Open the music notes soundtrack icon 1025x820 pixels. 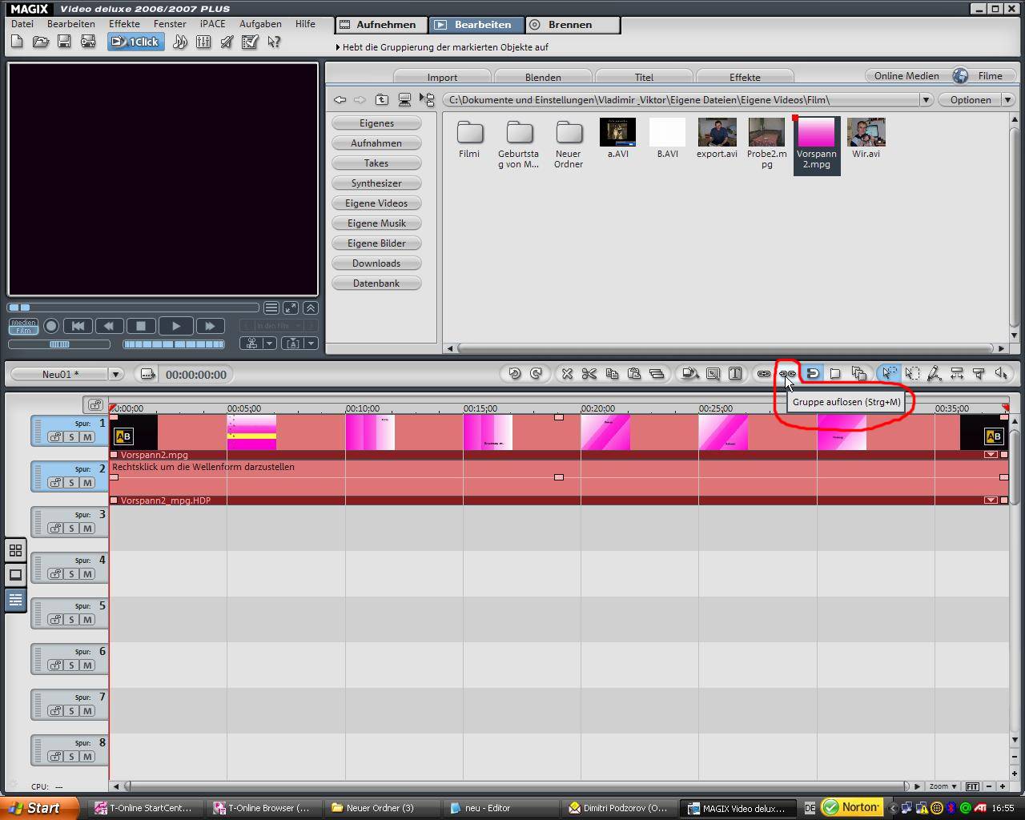(180, 42)
